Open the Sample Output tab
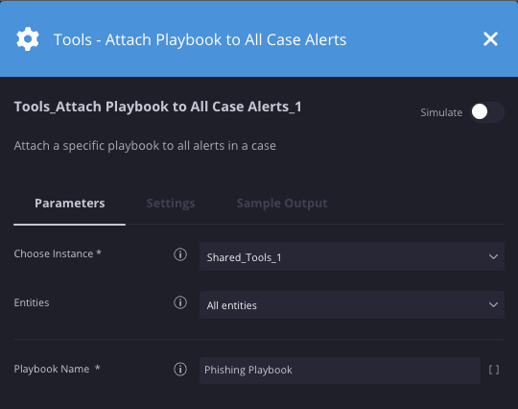This screenshot has width=518, height=409. point(282,203)
